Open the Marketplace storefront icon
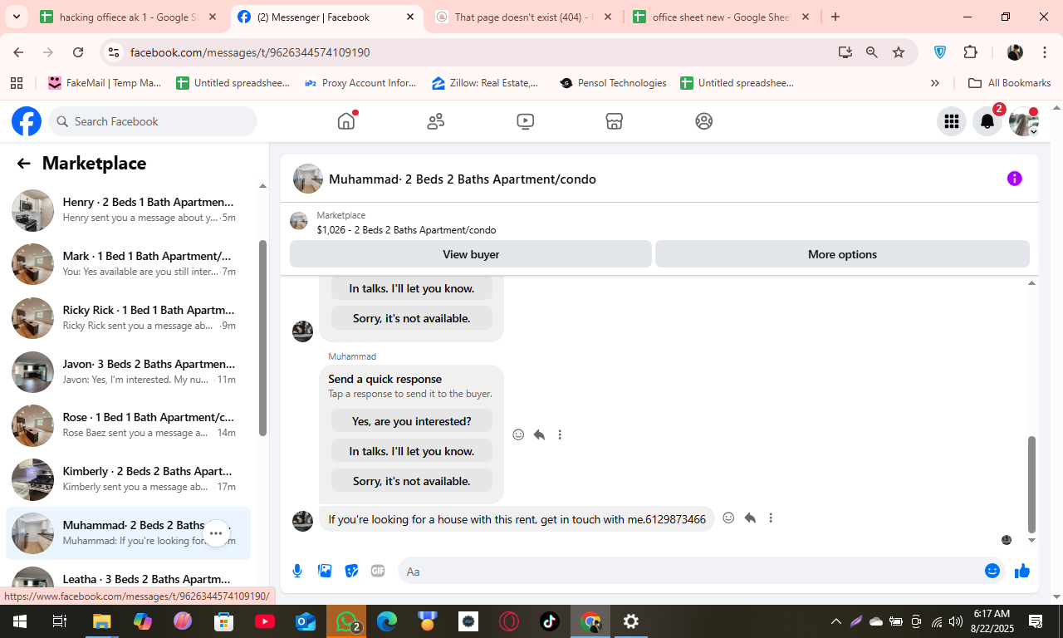This screenshot has height=638, width=1063. coord(615,121)
